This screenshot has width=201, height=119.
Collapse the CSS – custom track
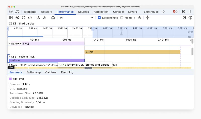pyautogui.click(x=10, y=57)
